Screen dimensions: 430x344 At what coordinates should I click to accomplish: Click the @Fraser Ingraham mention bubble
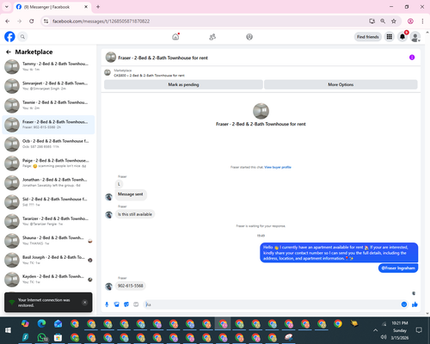tap(398, 268)
